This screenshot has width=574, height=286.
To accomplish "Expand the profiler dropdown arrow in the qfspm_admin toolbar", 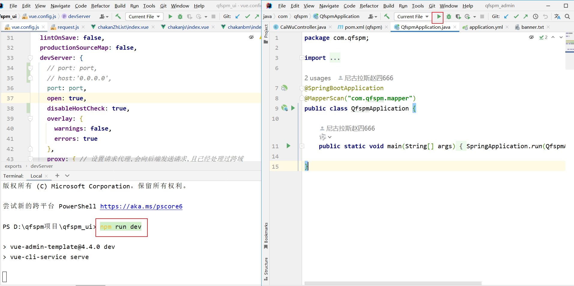I will [475, 17].
